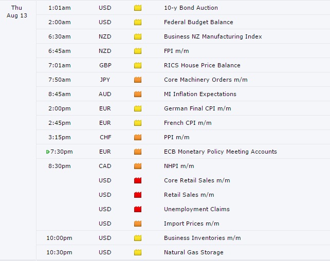Image resolution: width=330 pixels, height=261 pixels.
Task: Click French CPI m/m event name
Action: [188, 123]
